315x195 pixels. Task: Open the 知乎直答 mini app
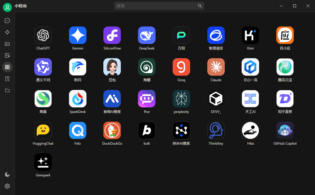285,99
